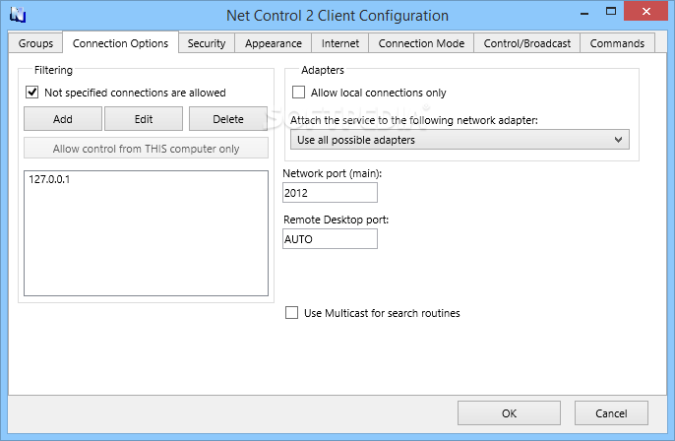Tick Use Multicast for search routines
This screenshot has height=441, width=675.
coord(291,313)
